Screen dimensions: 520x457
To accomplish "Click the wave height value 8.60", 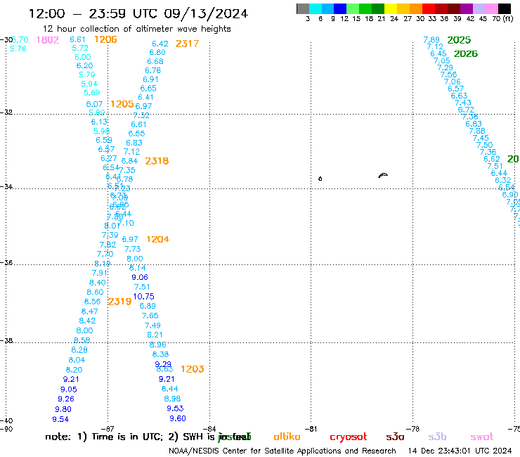I will pyautogui.click(x=95, y=292).
